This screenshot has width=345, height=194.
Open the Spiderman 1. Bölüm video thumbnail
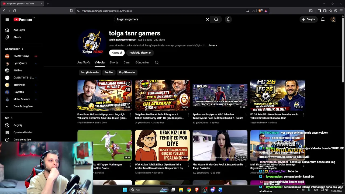click(x=220, y=95)
